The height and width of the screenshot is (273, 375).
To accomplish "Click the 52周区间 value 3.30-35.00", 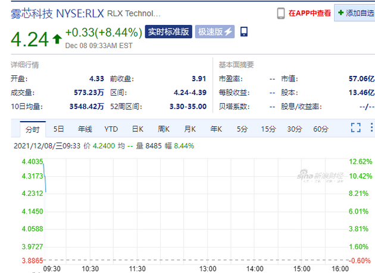I will (188, 106).
